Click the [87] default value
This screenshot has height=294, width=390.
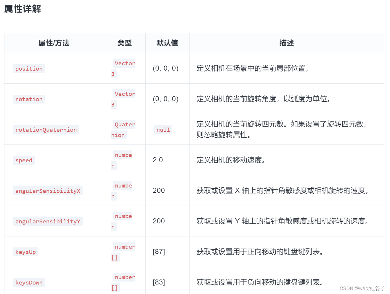(x=159, y=252)
